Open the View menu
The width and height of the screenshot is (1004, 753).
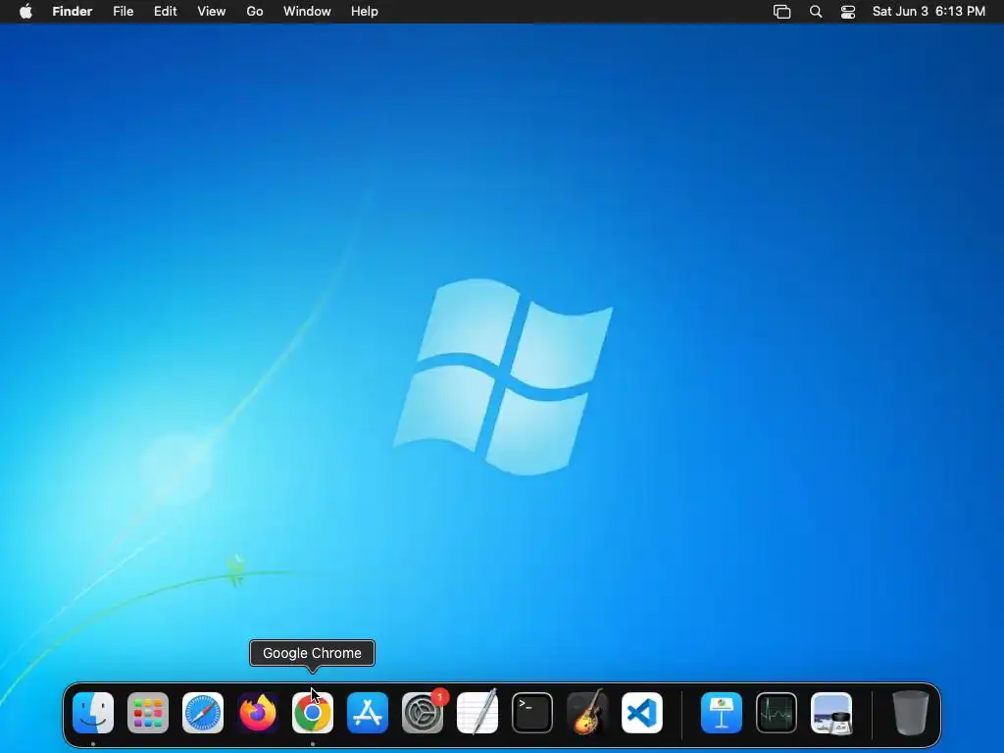click(x=212, y=12)
